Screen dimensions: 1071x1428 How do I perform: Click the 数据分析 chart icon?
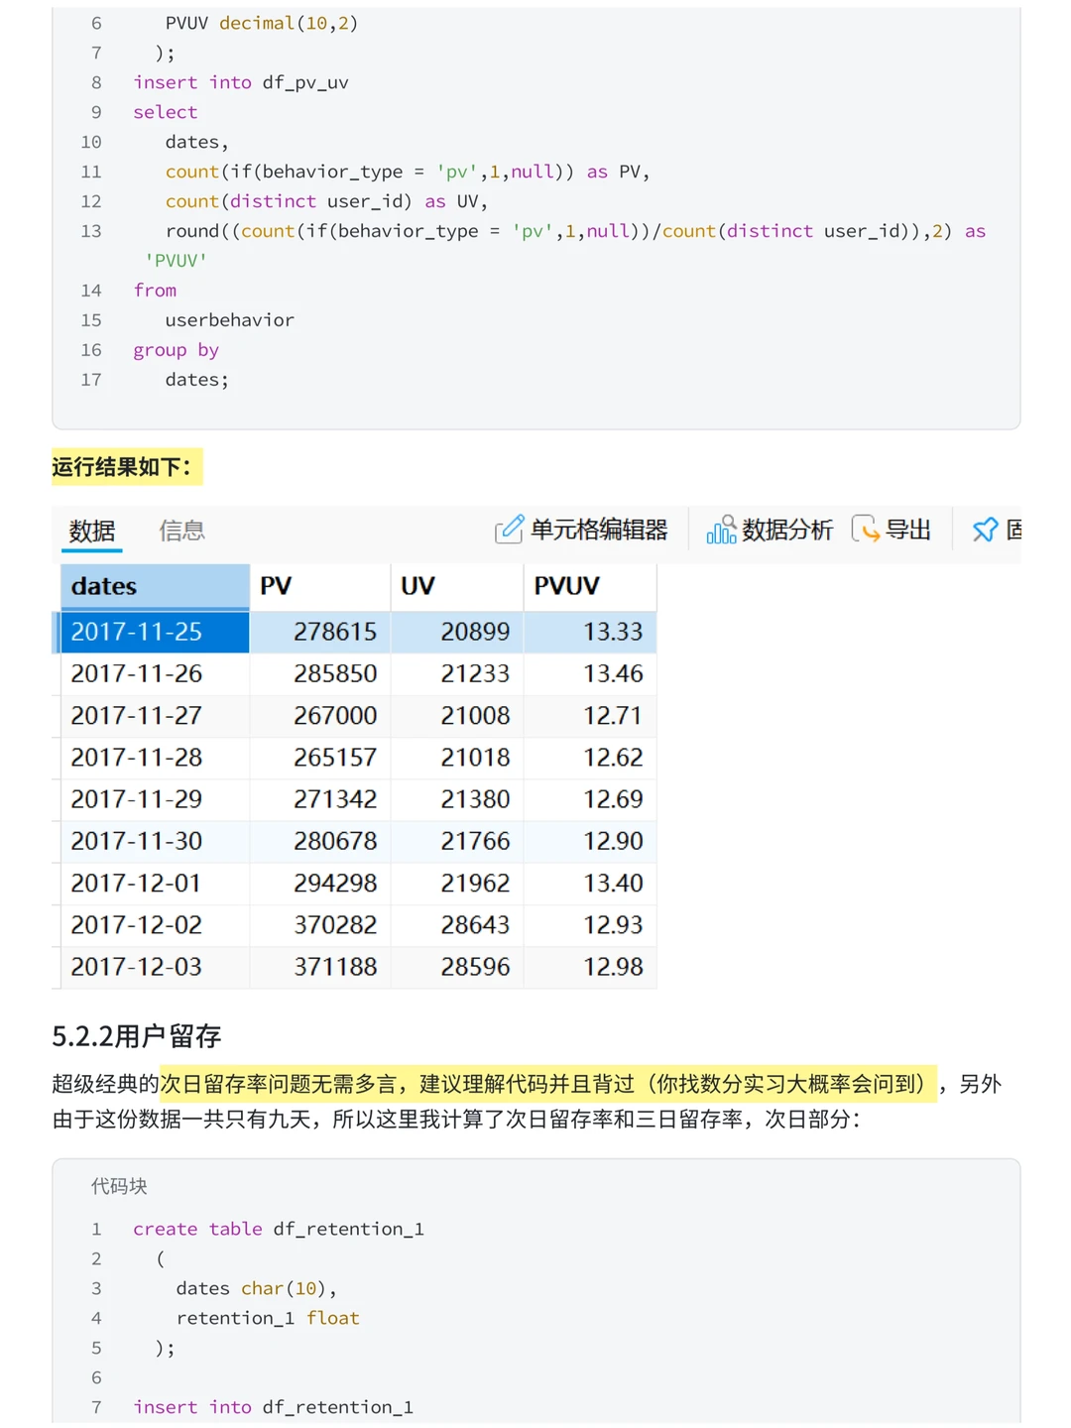(x=721, y=530)
